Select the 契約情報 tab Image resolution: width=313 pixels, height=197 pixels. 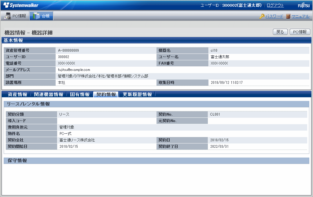click(106, 95)
